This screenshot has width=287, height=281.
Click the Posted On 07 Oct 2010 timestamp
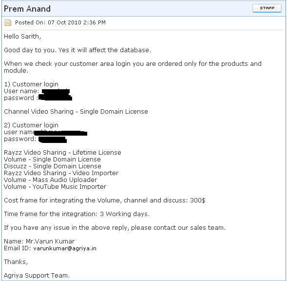[60, 22]
